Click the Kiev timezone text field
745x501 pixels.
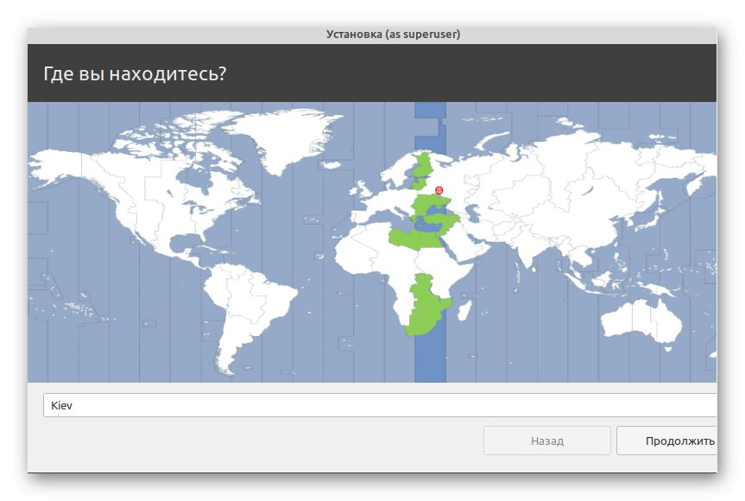[380, 405]
